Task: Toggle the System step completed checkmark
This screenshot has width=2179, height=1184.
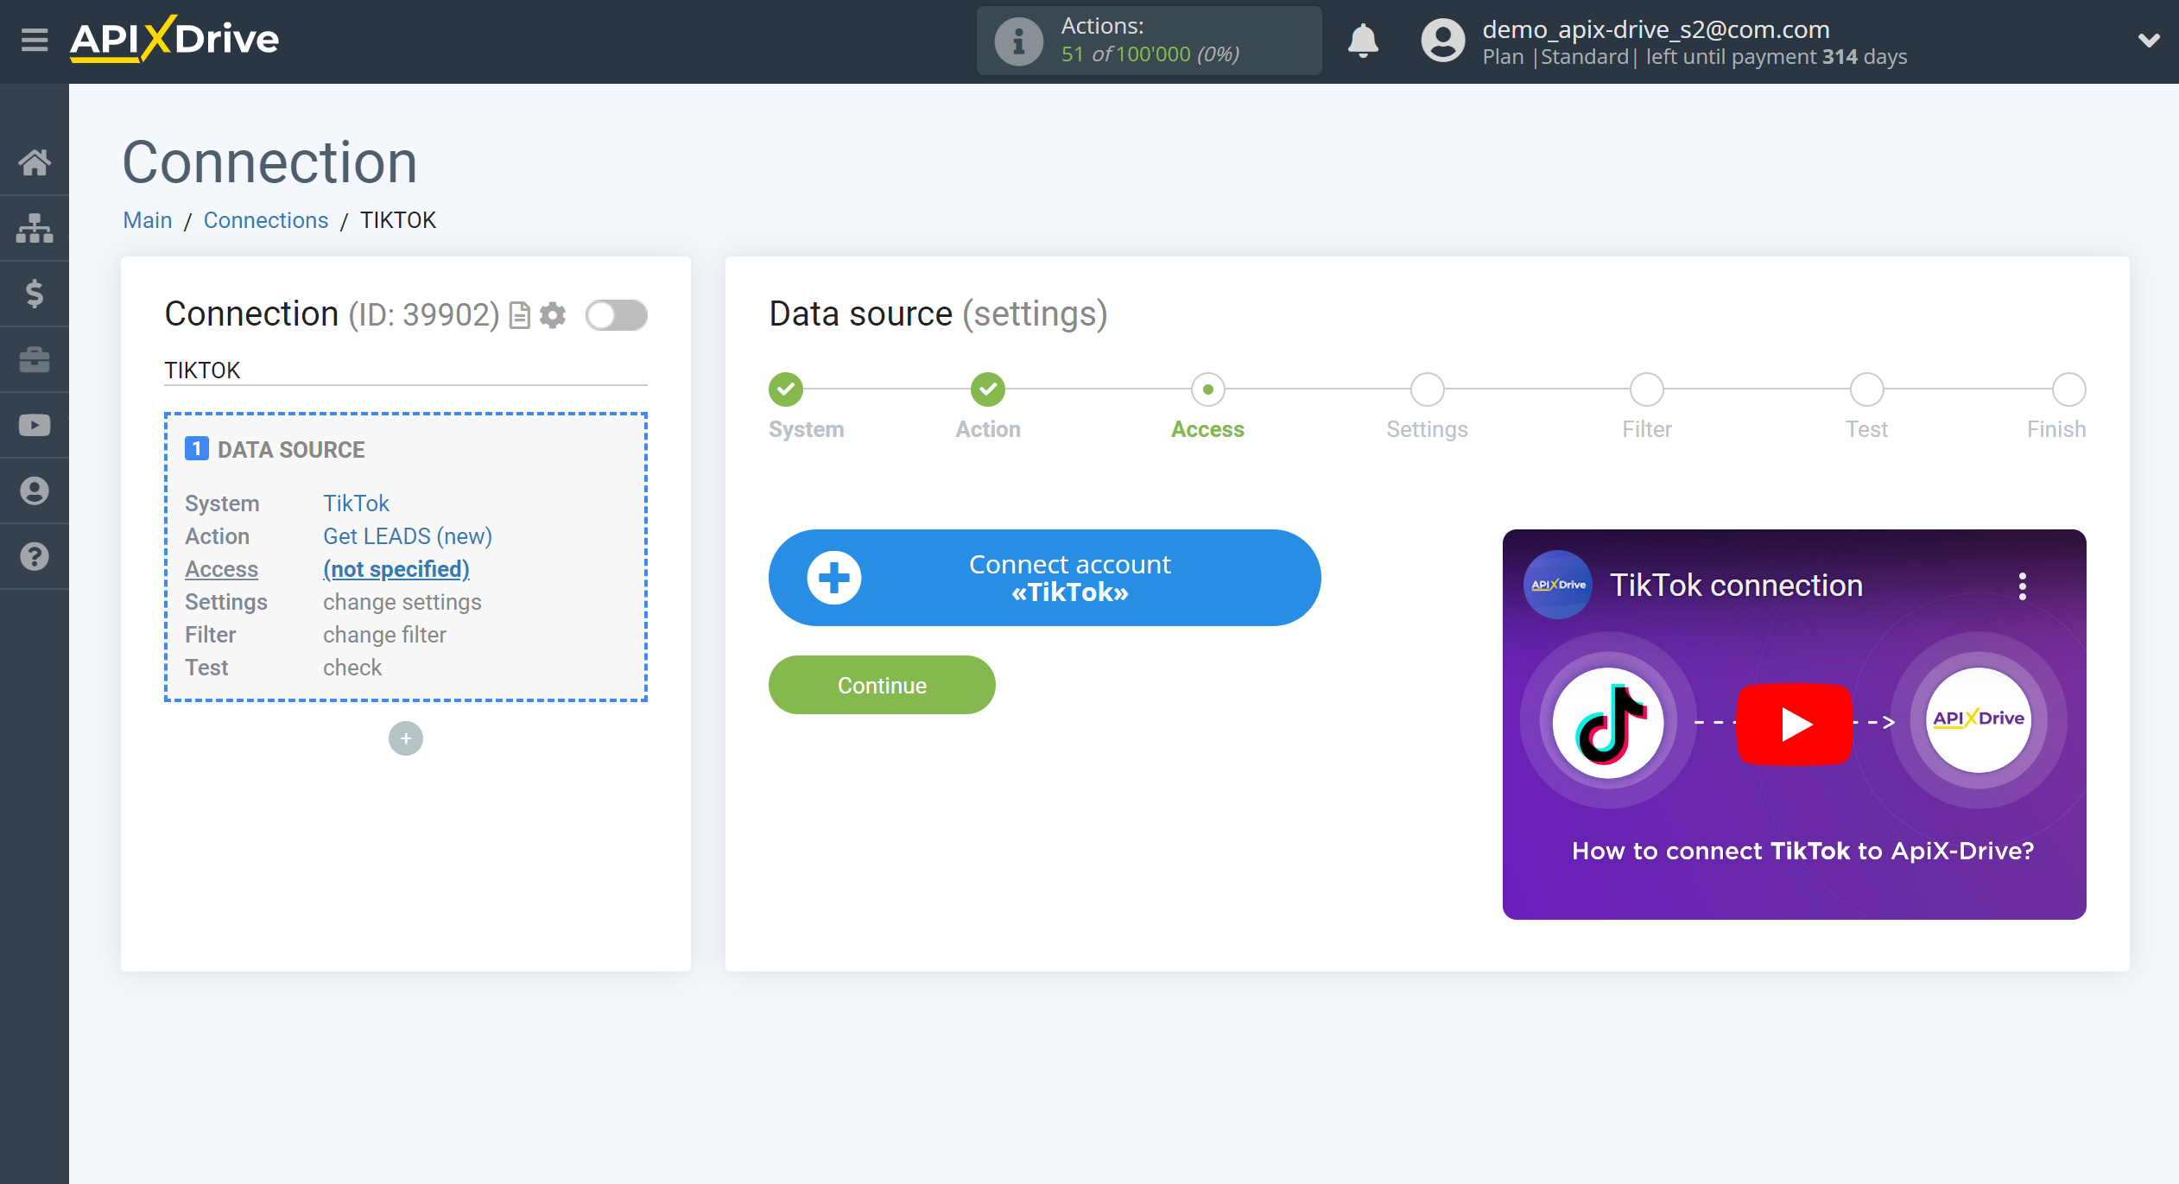Action: [x=787, y=389]
